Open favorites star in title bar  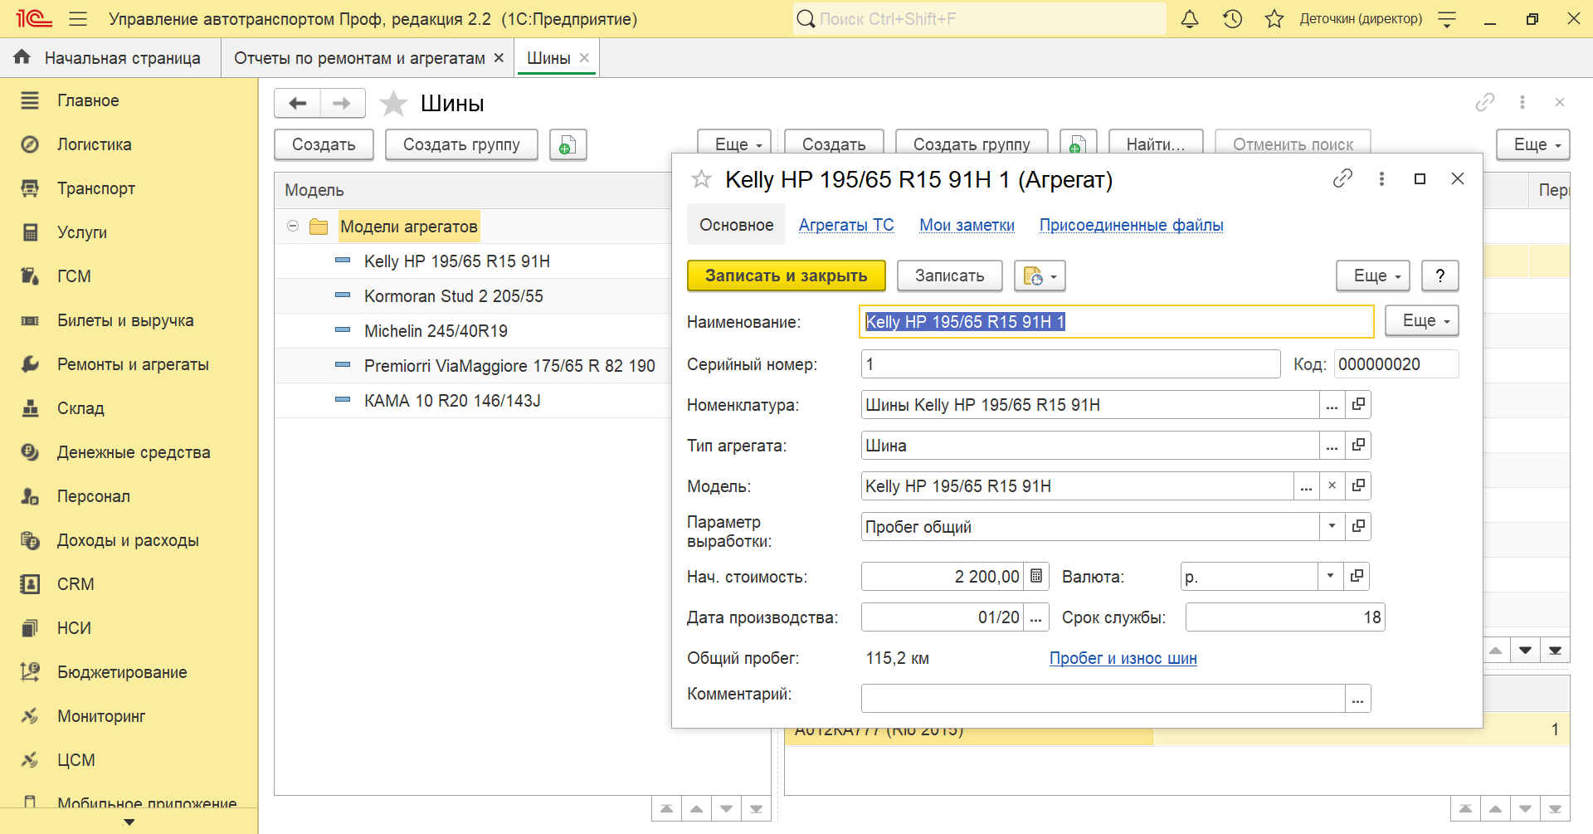pos(1274,19)
